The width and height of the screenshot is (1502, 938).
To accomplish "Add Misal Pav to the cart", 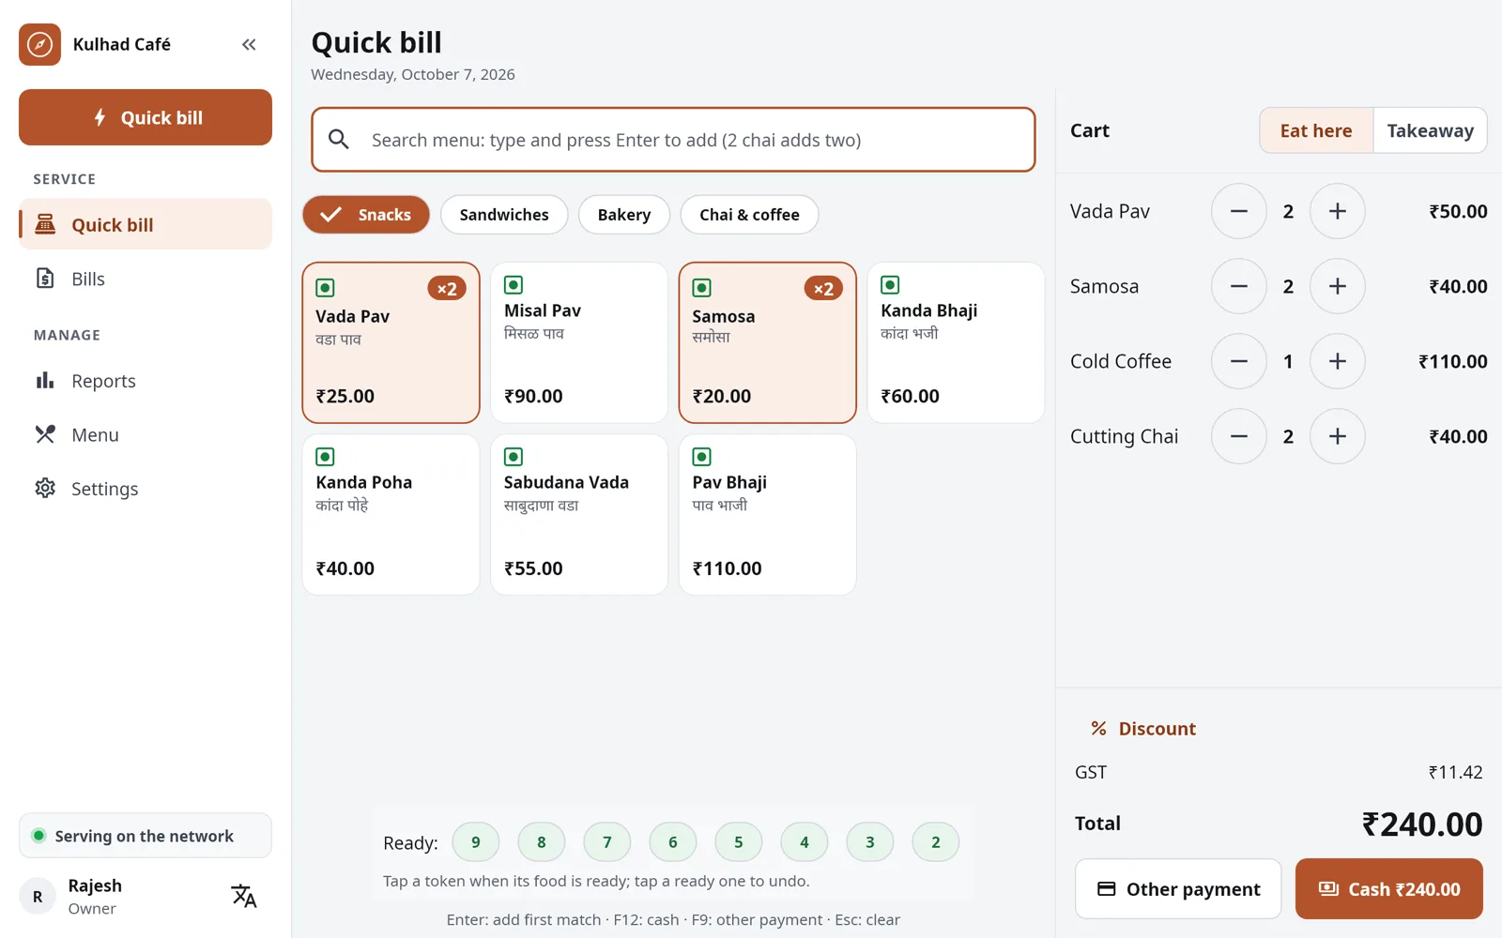I will (579, 342).
